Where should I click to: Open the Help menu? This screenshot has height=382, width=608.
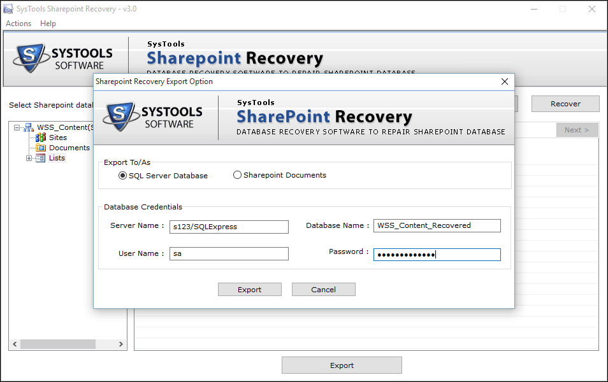coord(48,24)
